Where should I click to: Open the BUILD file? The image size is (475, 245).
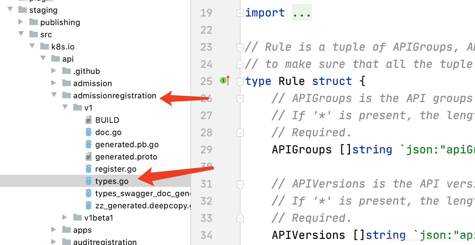point(107,120)
